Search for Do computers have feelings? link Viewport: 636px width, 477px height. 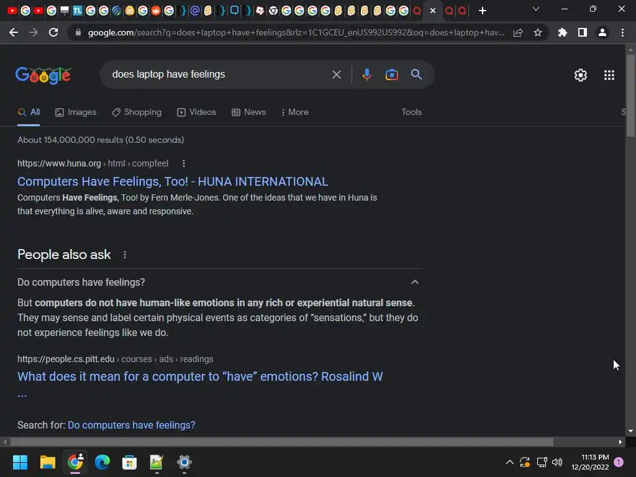(x=132, y=425)
